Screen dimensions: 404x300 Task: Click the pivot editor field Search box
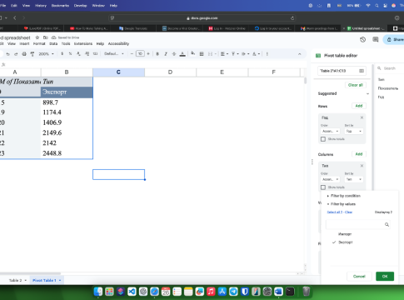coord(390,68)
